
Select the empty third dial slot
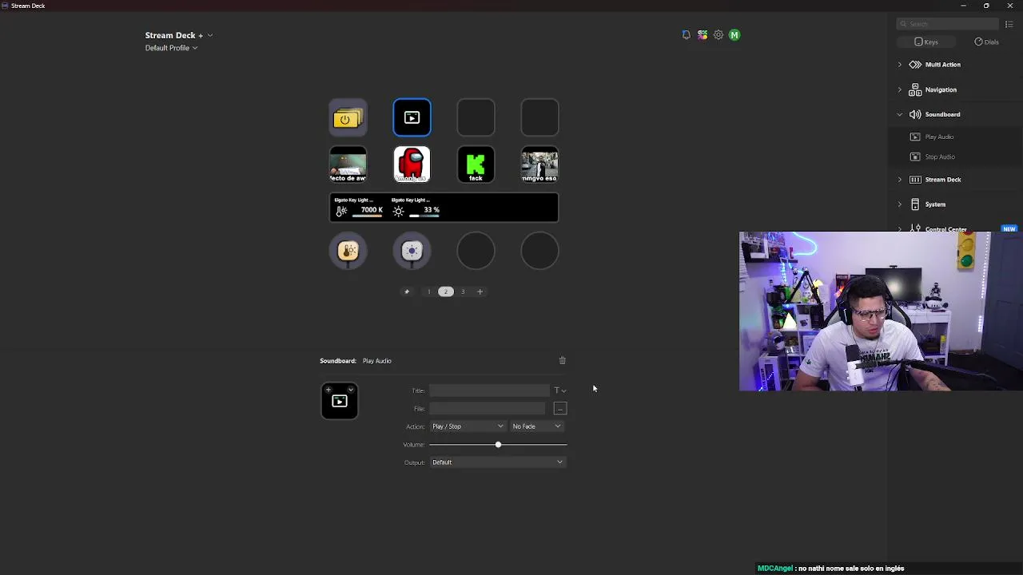pos(476,252)
